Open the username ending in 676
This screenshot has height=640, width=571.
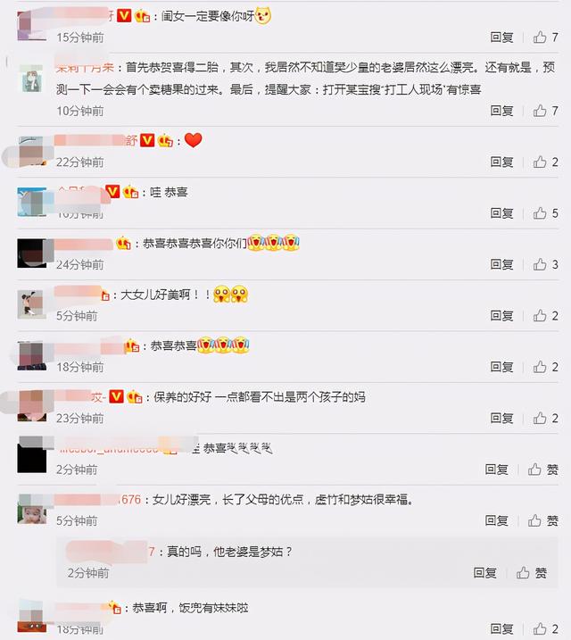98,499
